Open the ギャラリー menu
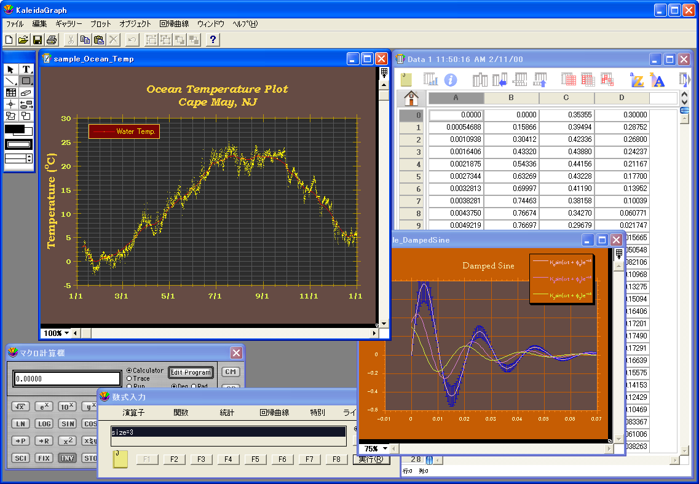The width and height of the screenshot is (699, 484). (69, 23)
